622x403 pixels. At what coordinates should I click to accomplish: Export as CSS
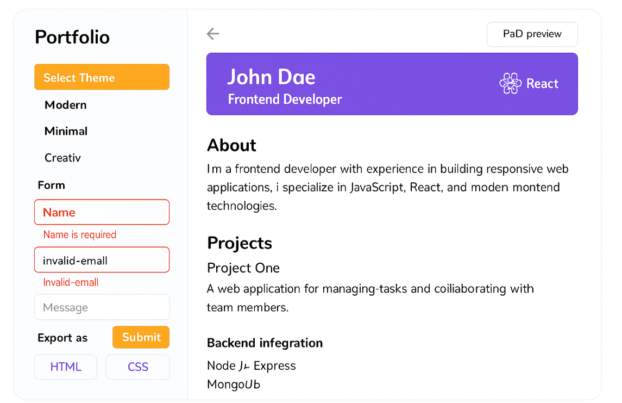pos(137,367)
